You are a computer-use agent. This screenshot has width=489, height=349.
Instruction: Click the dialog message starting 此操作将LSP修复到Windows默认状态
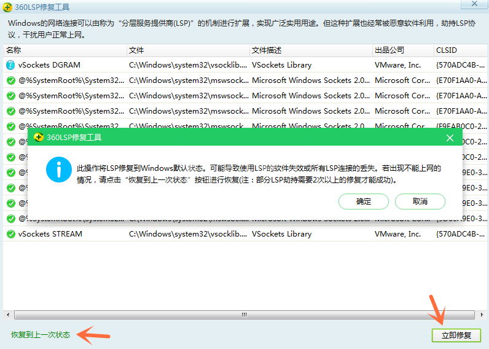point(259,174)
